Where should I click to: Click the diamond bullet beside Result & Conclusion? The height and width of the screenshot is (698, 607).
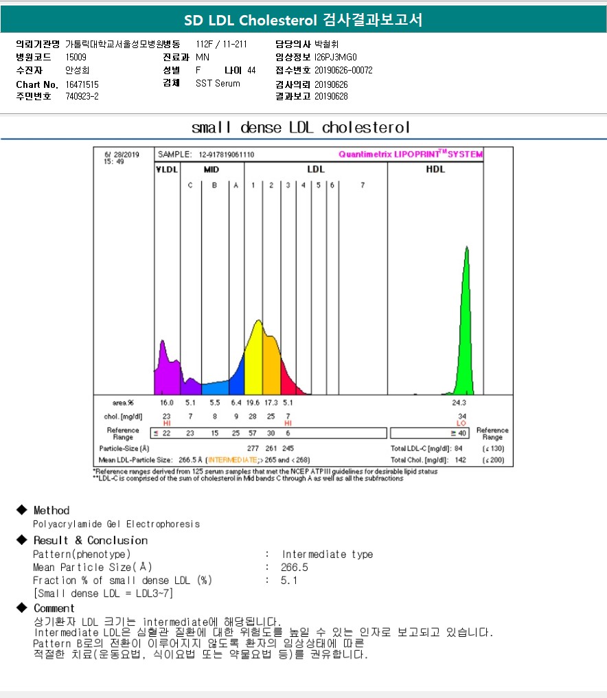(x=21, y=540)
